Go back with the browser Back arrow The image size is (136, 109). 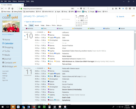point(2,9)
